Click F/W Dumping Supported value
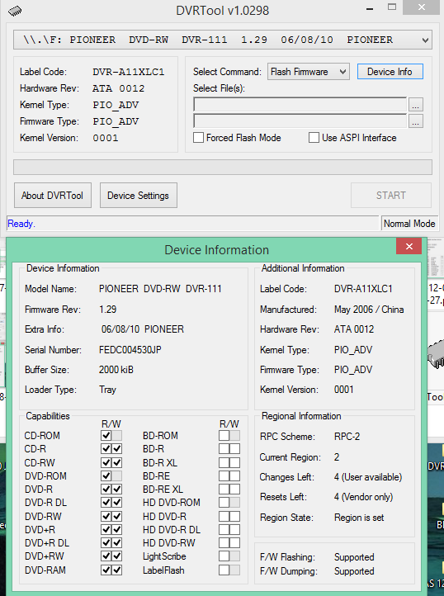 coord(354,571)
